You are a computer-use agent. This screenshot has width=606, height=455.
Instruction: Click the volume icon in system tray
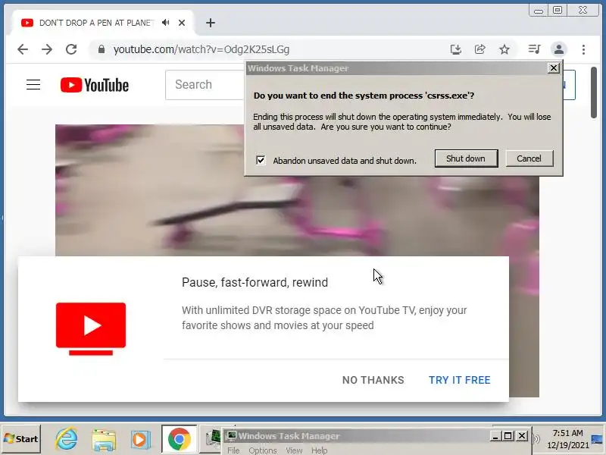537,439
